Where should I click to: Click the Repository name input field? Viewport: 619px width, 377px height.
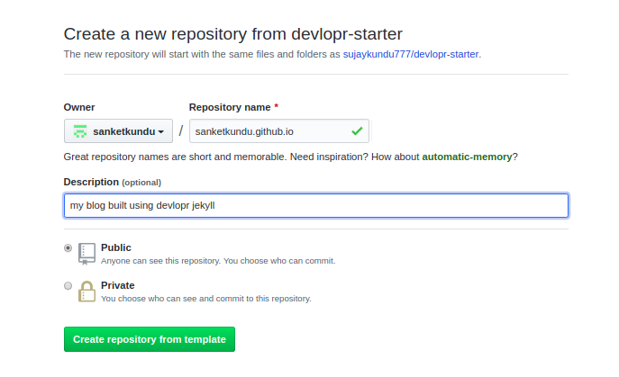click(279, 131)
